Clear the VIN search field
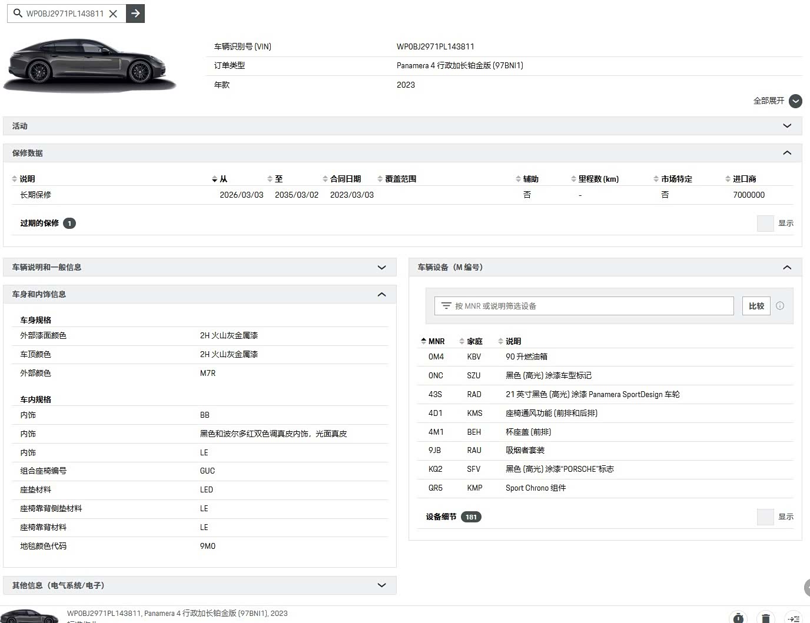The width and height of the screenshot is (810, 623). point(114,13)
